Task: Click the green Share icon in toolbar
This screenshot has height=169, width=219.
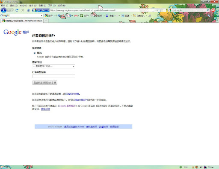Action: click(x=82, y=15)
